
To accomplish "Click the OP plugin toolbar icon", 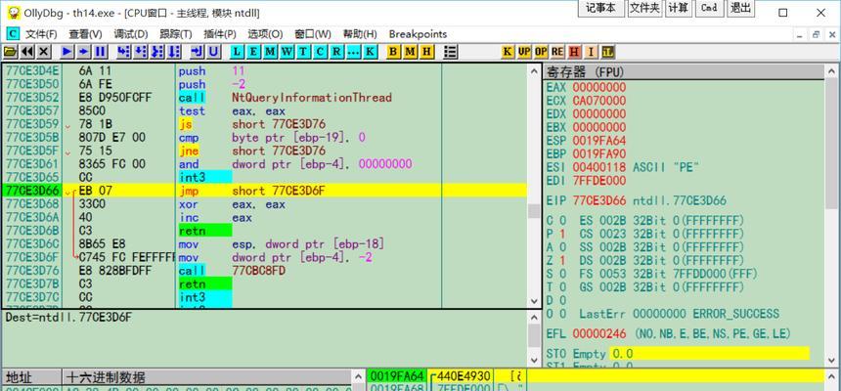I will coord(541,52).
